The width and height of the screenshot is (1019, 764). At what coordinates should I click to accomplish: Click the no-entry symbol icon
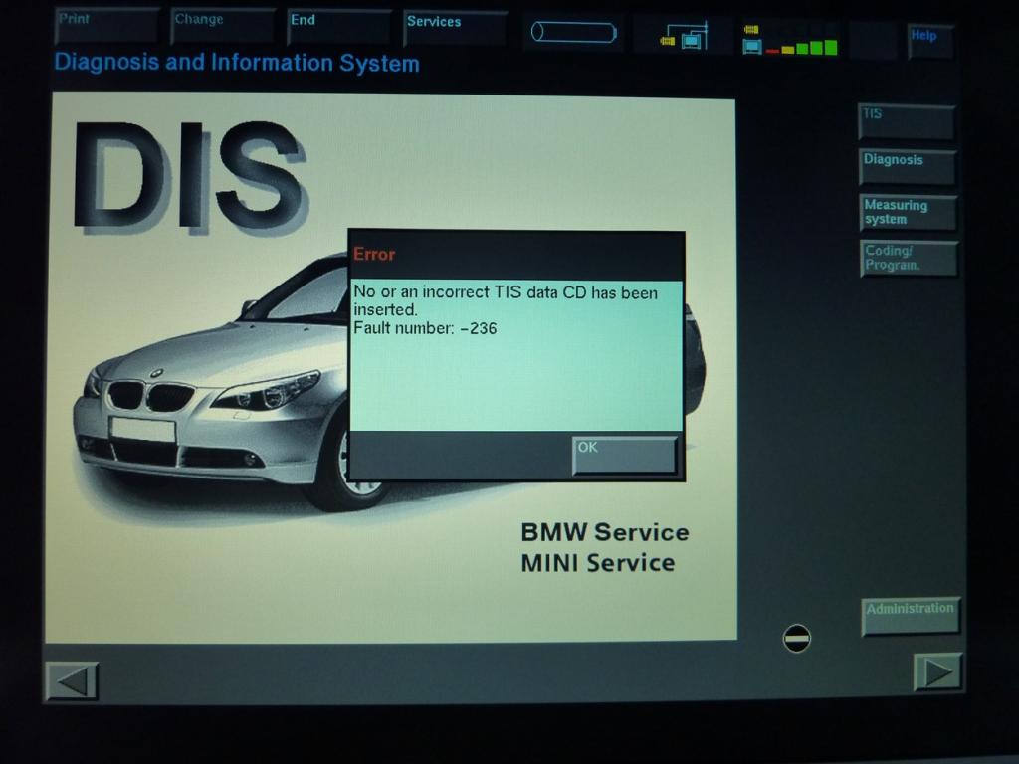797,638
